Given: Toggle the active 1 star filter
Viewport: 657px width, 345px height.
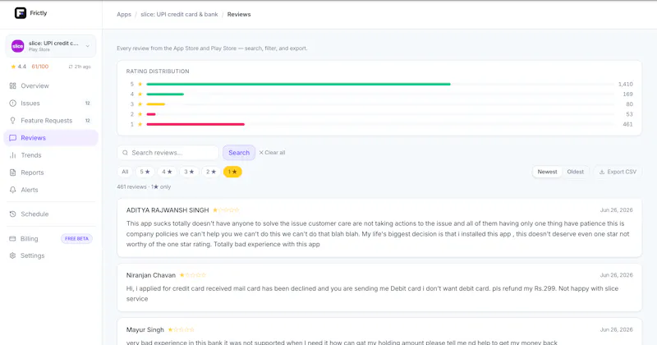Looking at the screenshot, I should (x=232, y=172).
